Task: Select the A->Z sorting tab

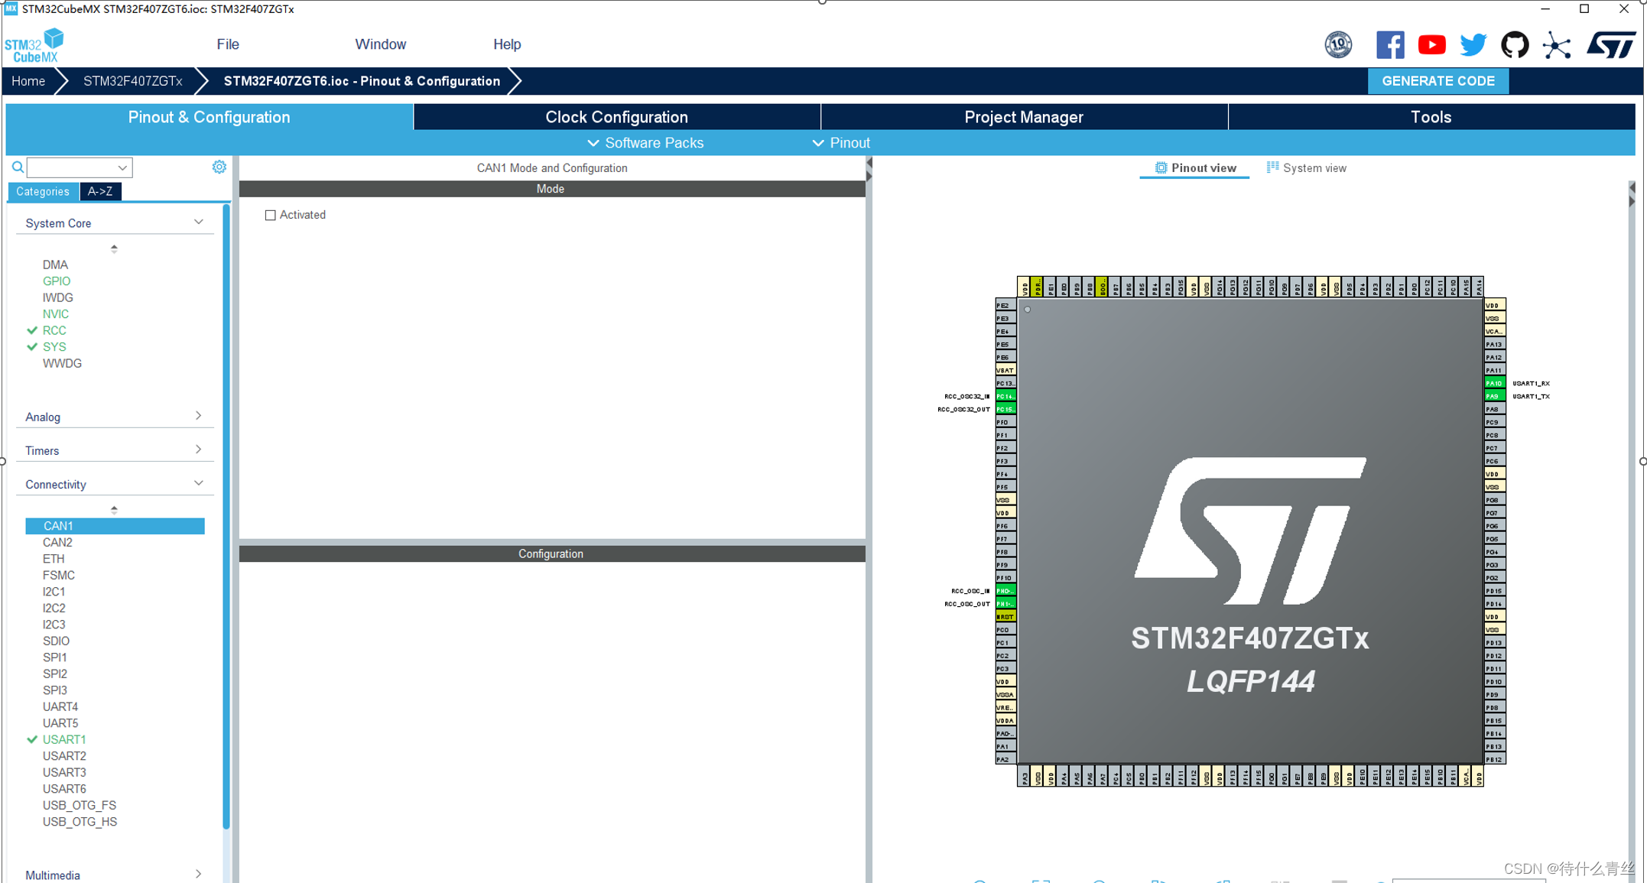Action: (100, 191)
